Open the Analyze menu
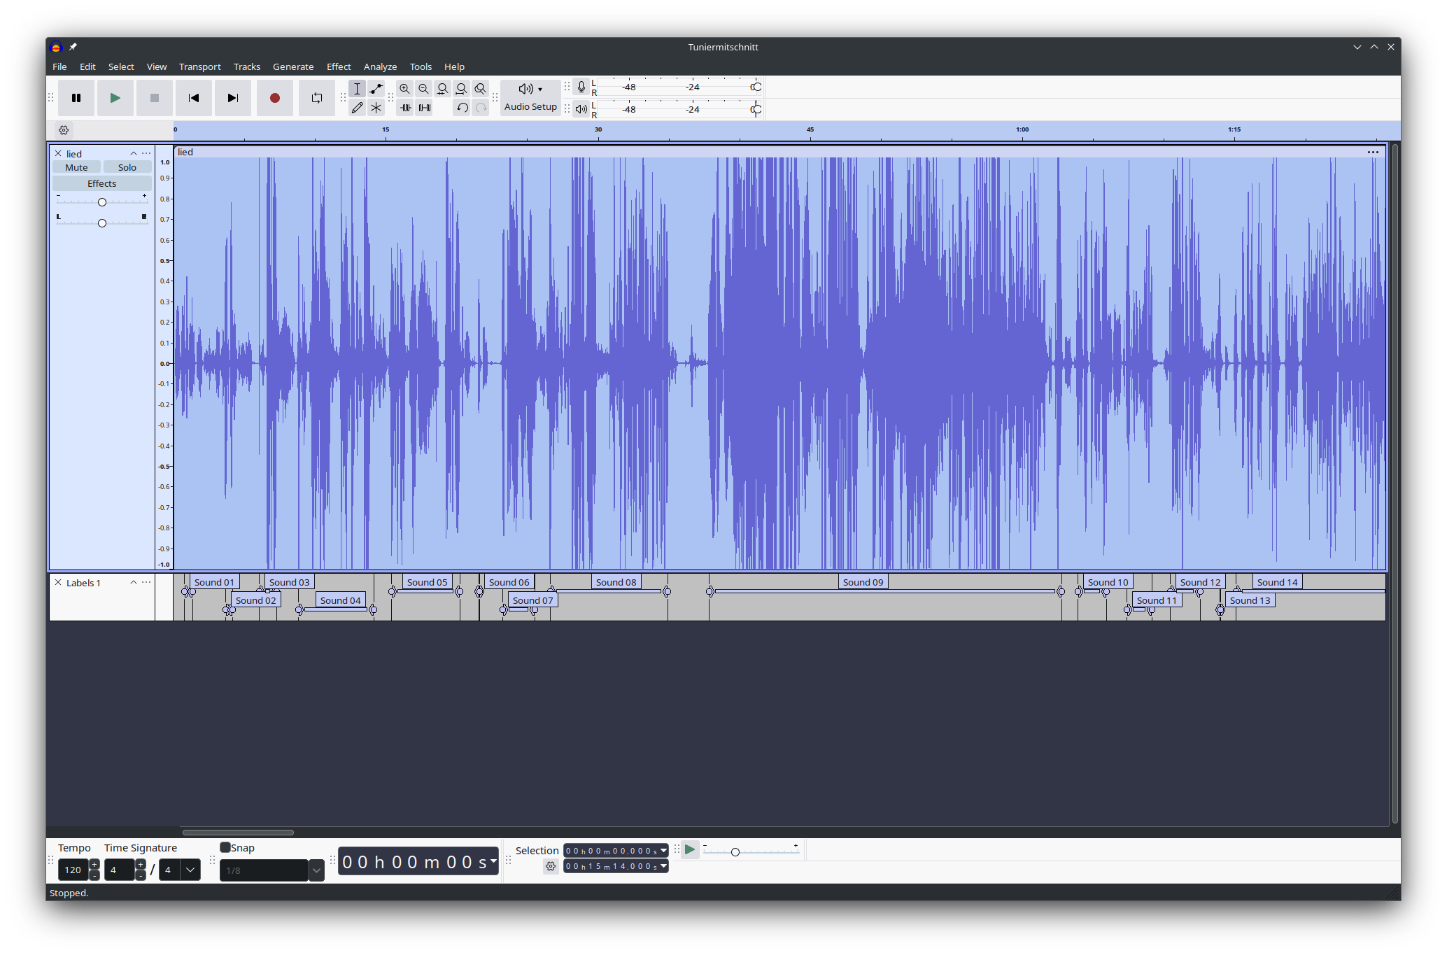1447x955 pixels. [380, 66]
